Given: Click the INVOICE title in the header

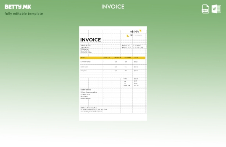Looking at the screenshot, I should 113,7.
